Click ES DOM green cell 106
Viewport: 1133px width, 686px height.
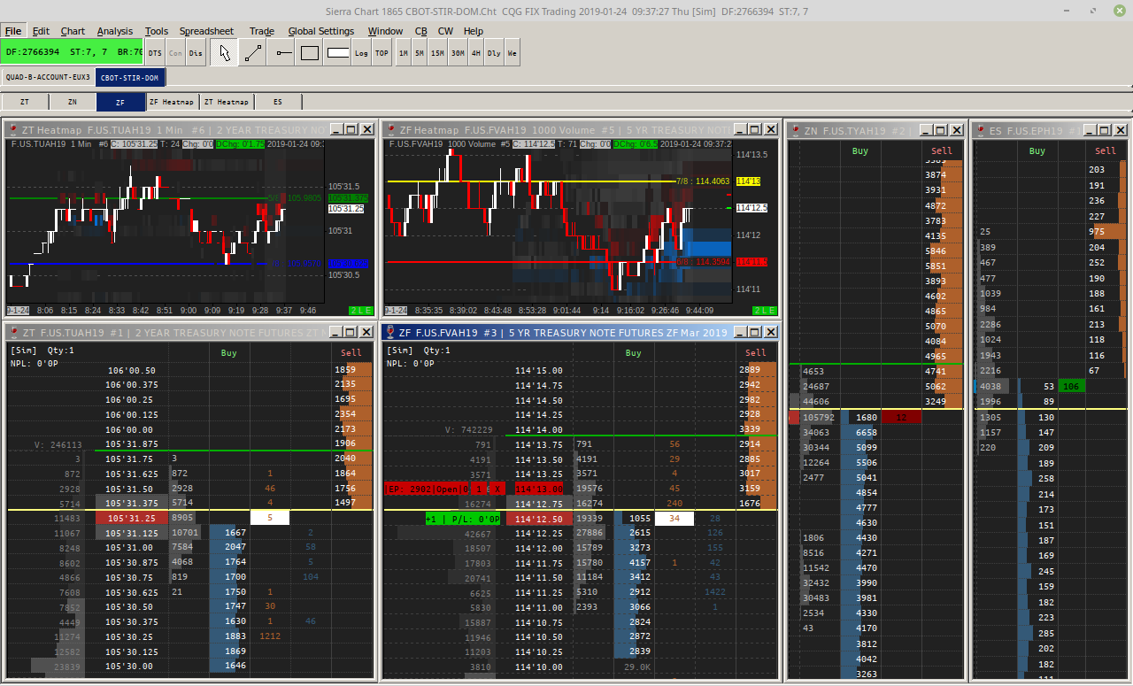[x=1071, y=386]
